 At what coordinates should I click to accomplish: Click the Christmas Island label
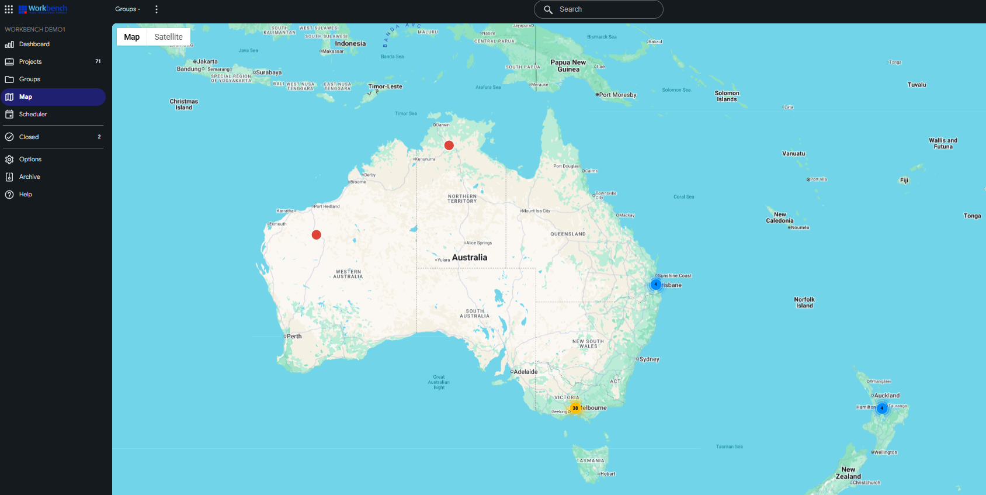click(184, 105)
